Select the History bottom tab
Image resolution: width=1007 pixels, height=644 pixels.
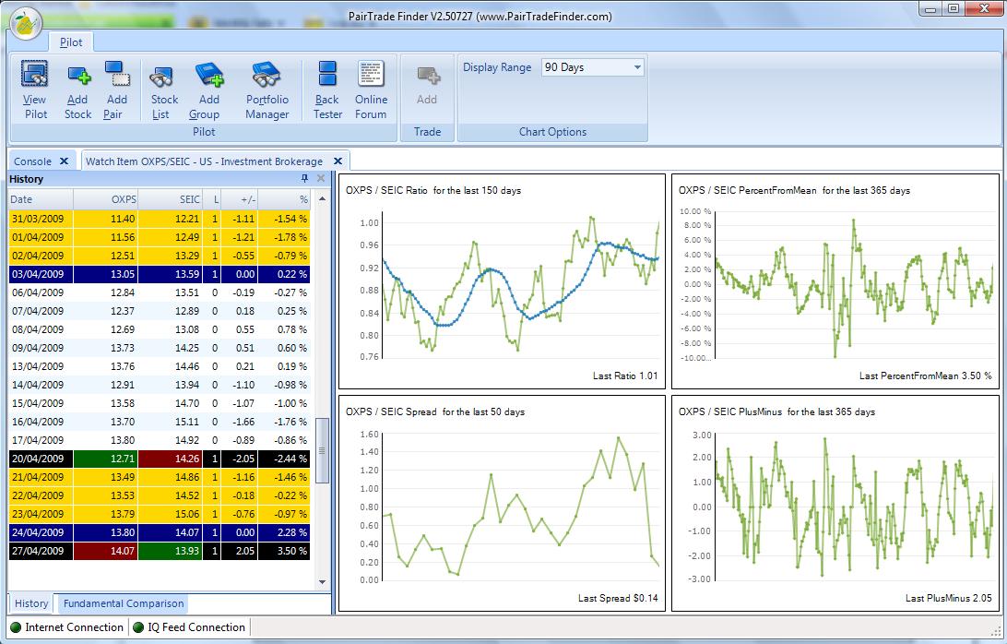31,603
